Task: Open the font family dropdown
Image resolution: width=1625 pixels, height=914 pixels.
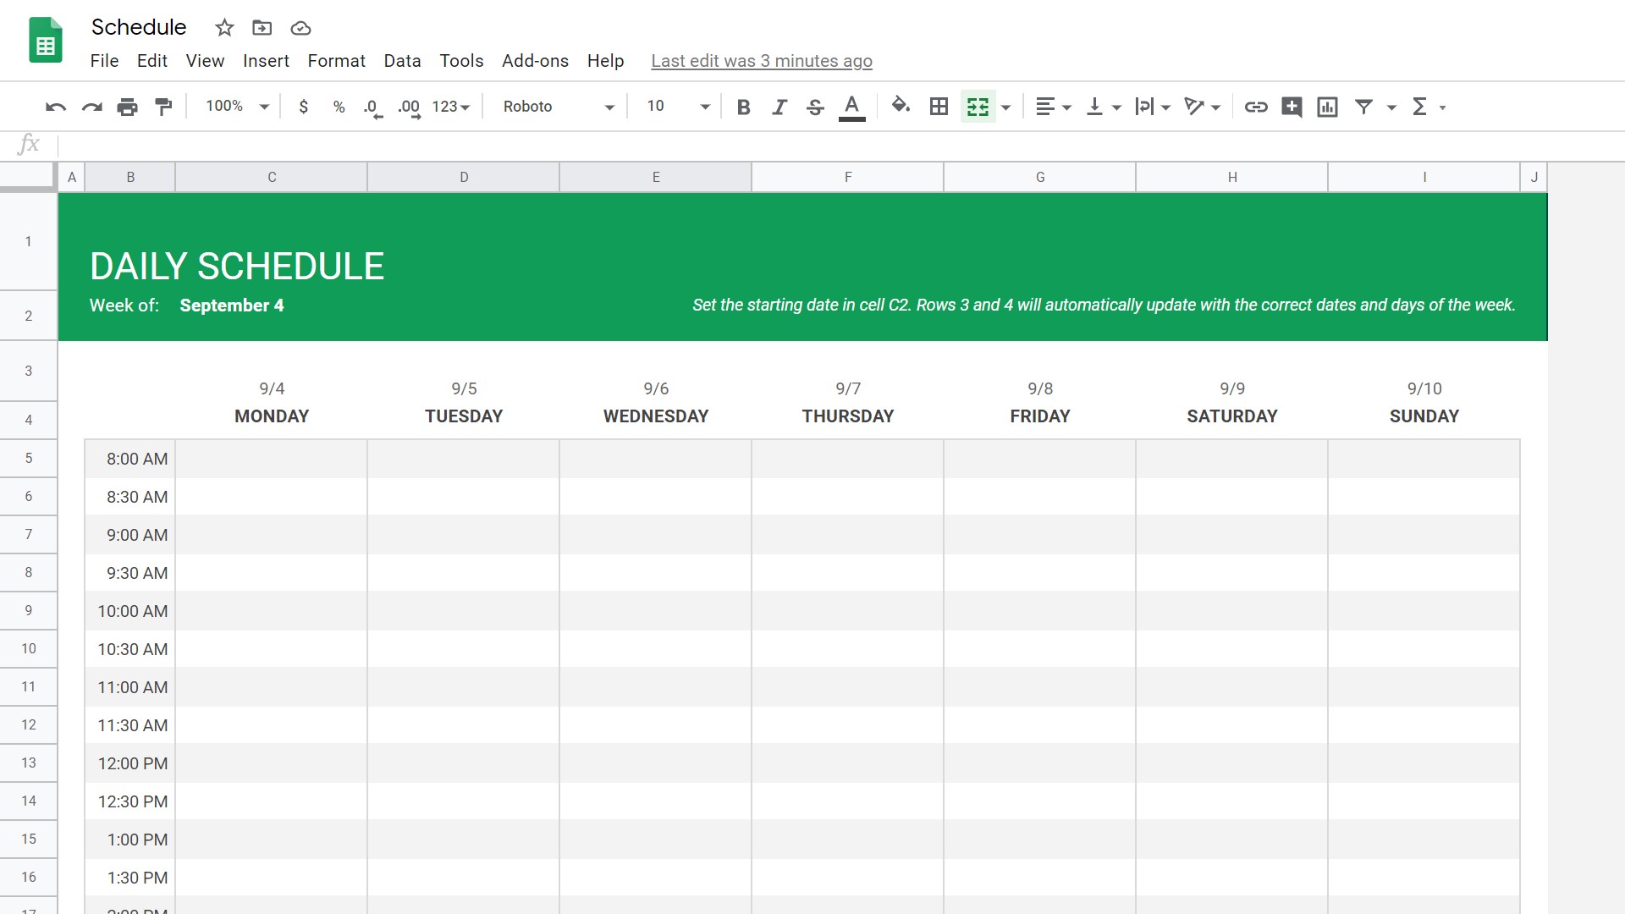Action: point(555,107)
